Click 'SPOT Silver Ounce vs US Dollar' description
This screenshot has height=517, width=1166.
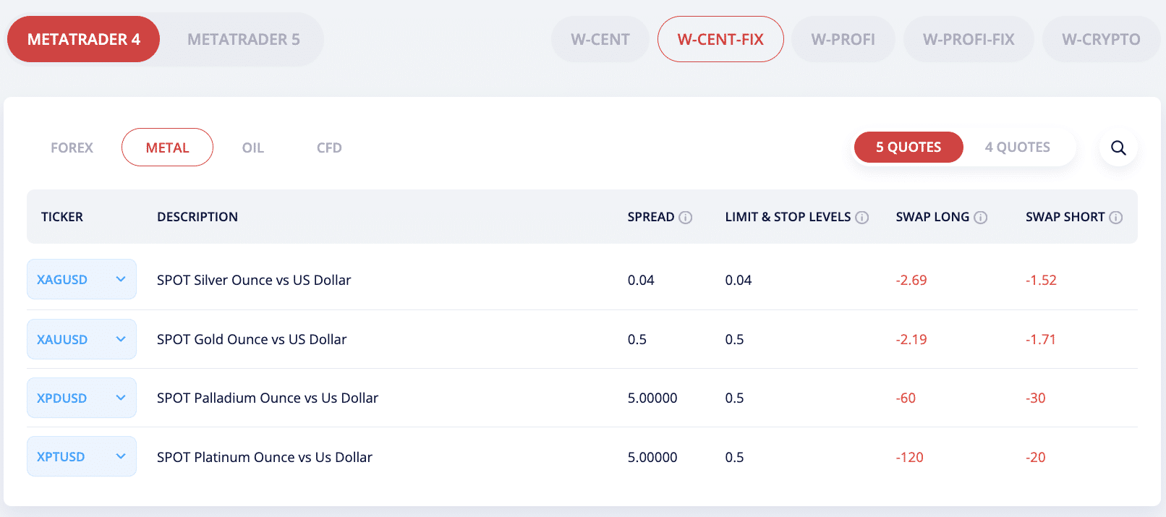(254, 280)
